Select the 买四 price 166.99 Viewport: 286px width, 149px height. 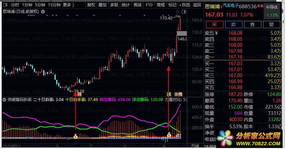tap(235, 81)
